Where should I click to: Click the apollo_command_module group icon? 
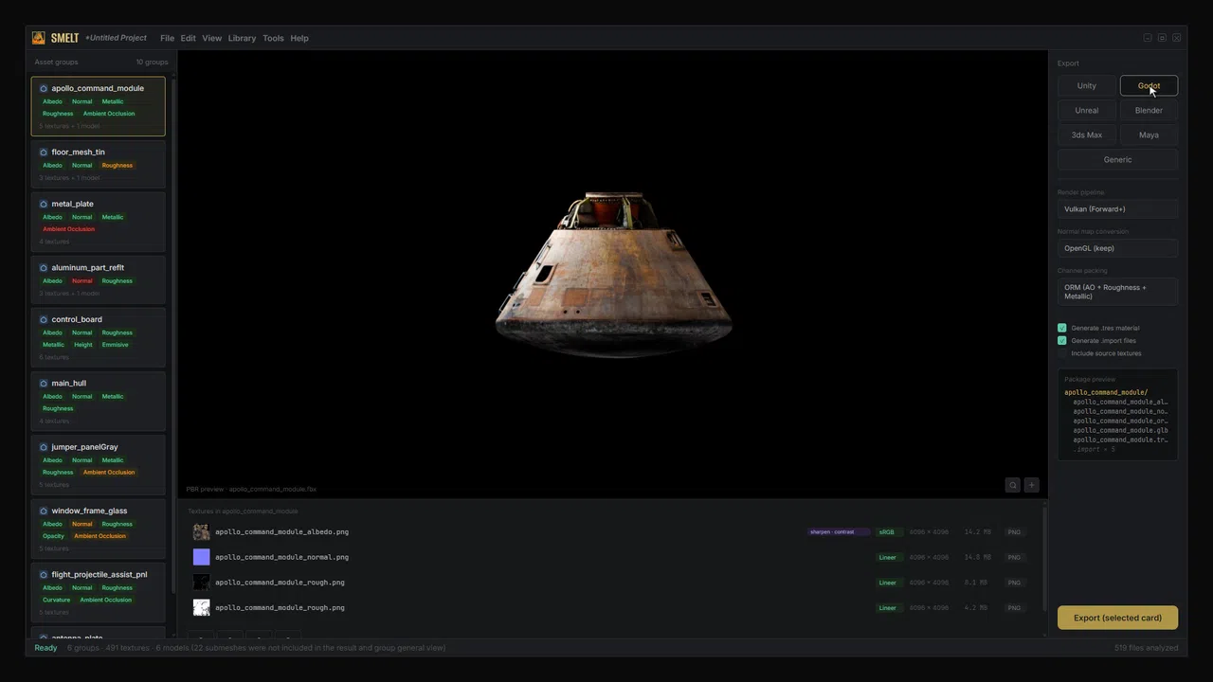pos(44,88)
